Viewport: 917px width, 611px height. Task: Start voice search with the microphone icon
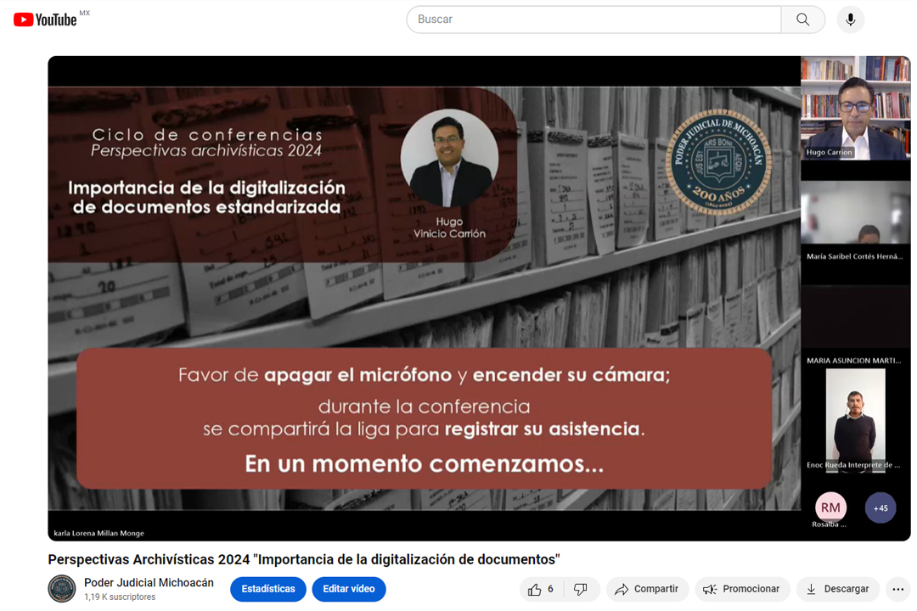coord(850,19)
